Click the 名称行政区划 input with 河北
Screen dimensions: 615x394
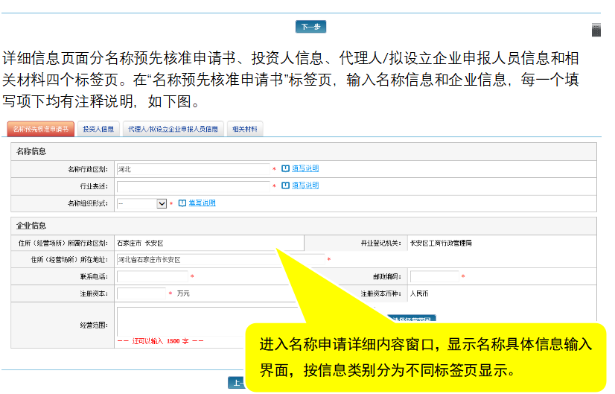pos(193,169)
